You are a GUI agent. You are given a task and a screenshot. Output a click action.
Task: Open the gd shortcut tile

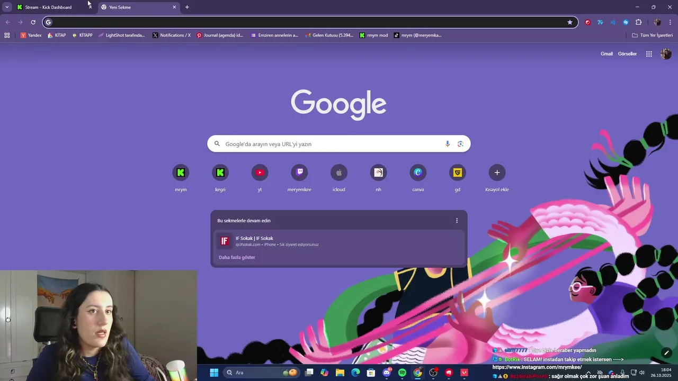click(x=458, y=173)
